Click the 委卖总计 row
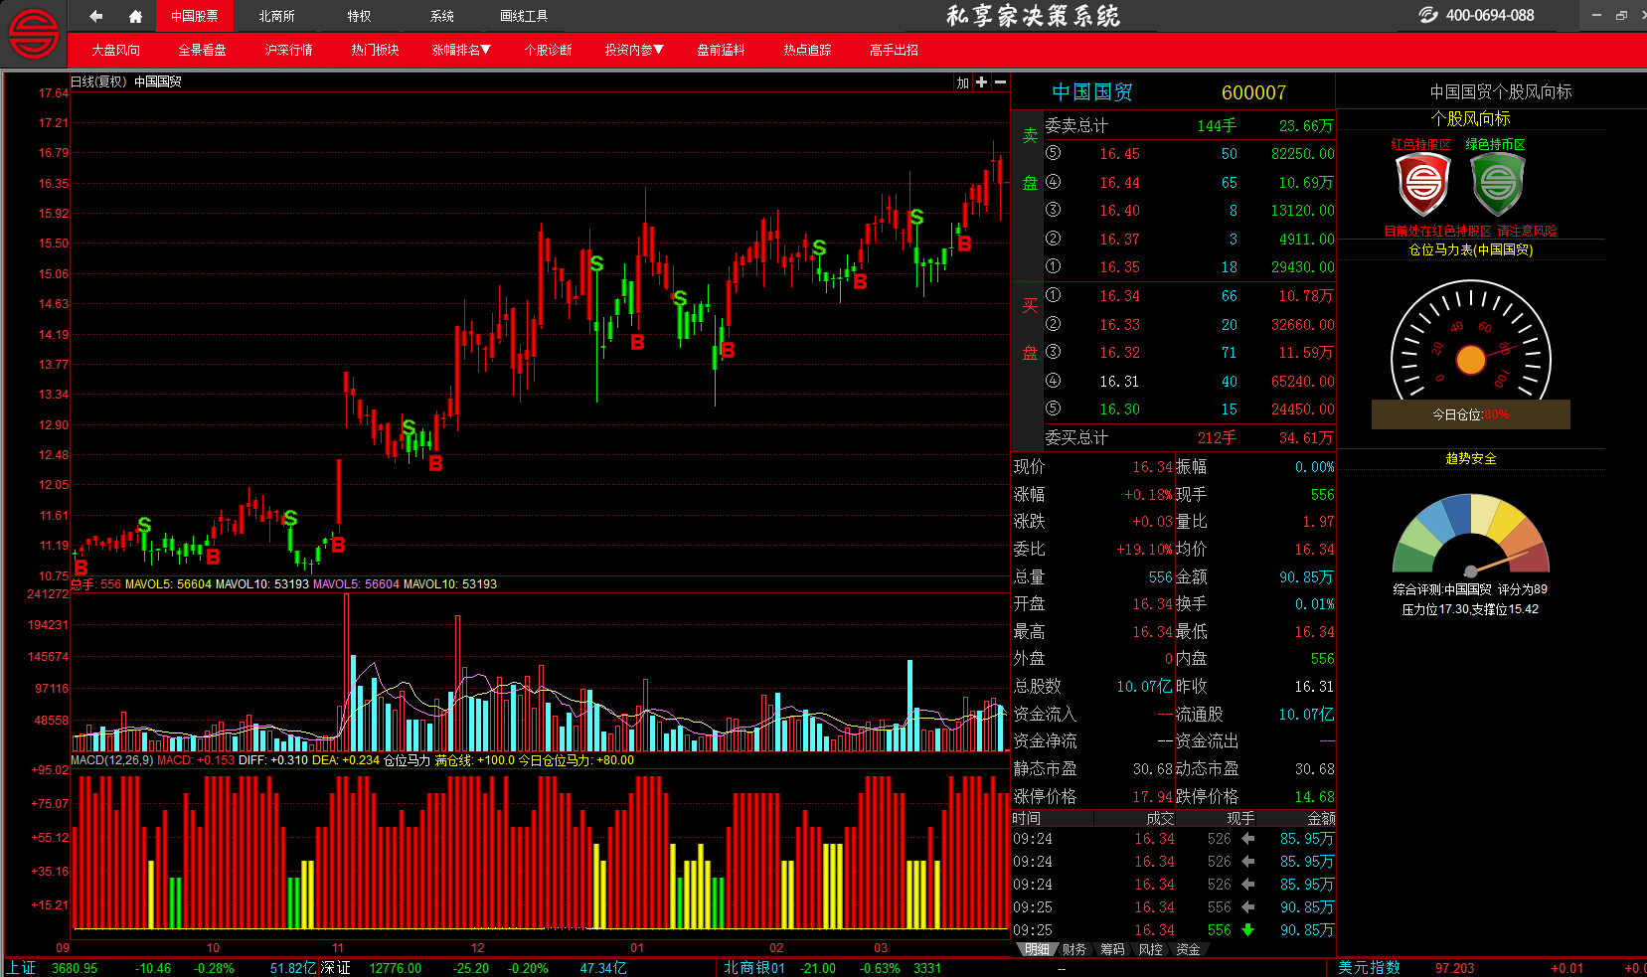This screenshot has height=977, width=1647. (x=1189, y=125)
